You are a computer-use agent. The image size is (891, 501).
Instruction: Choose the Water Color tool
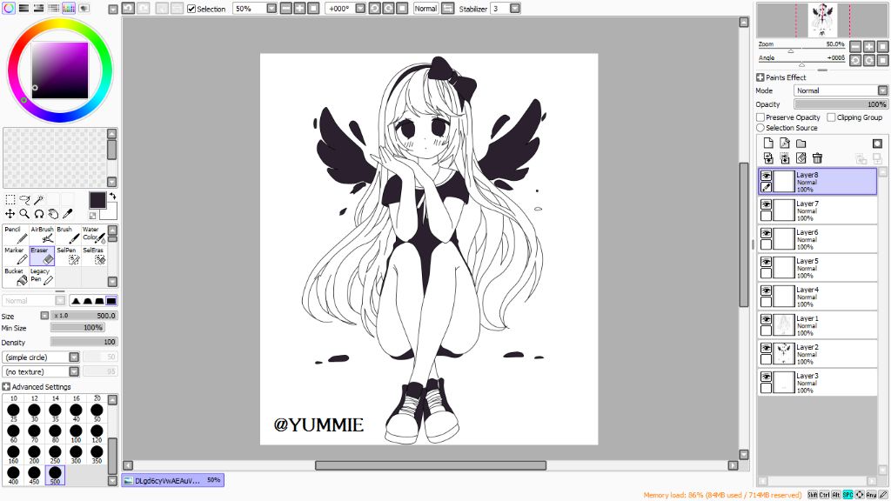coord(94,235)
